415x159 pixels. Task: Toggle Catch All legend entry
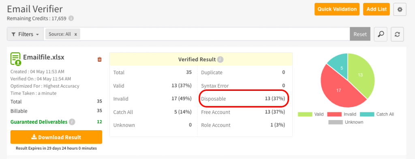tap(377, 114)
